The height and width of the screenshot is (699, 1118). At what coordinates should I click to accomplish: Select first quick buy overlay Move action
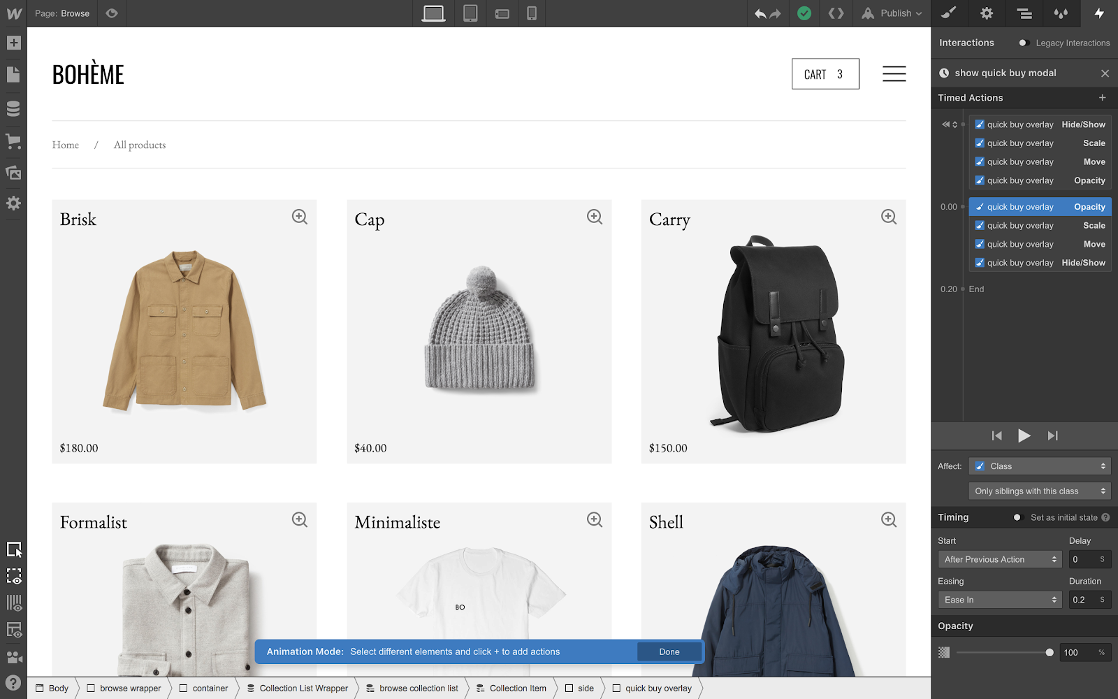pos(1040,162)
